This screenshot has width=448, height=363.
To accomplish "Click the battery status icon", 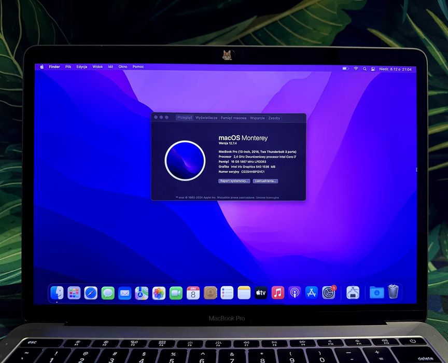I will (345, 69).
